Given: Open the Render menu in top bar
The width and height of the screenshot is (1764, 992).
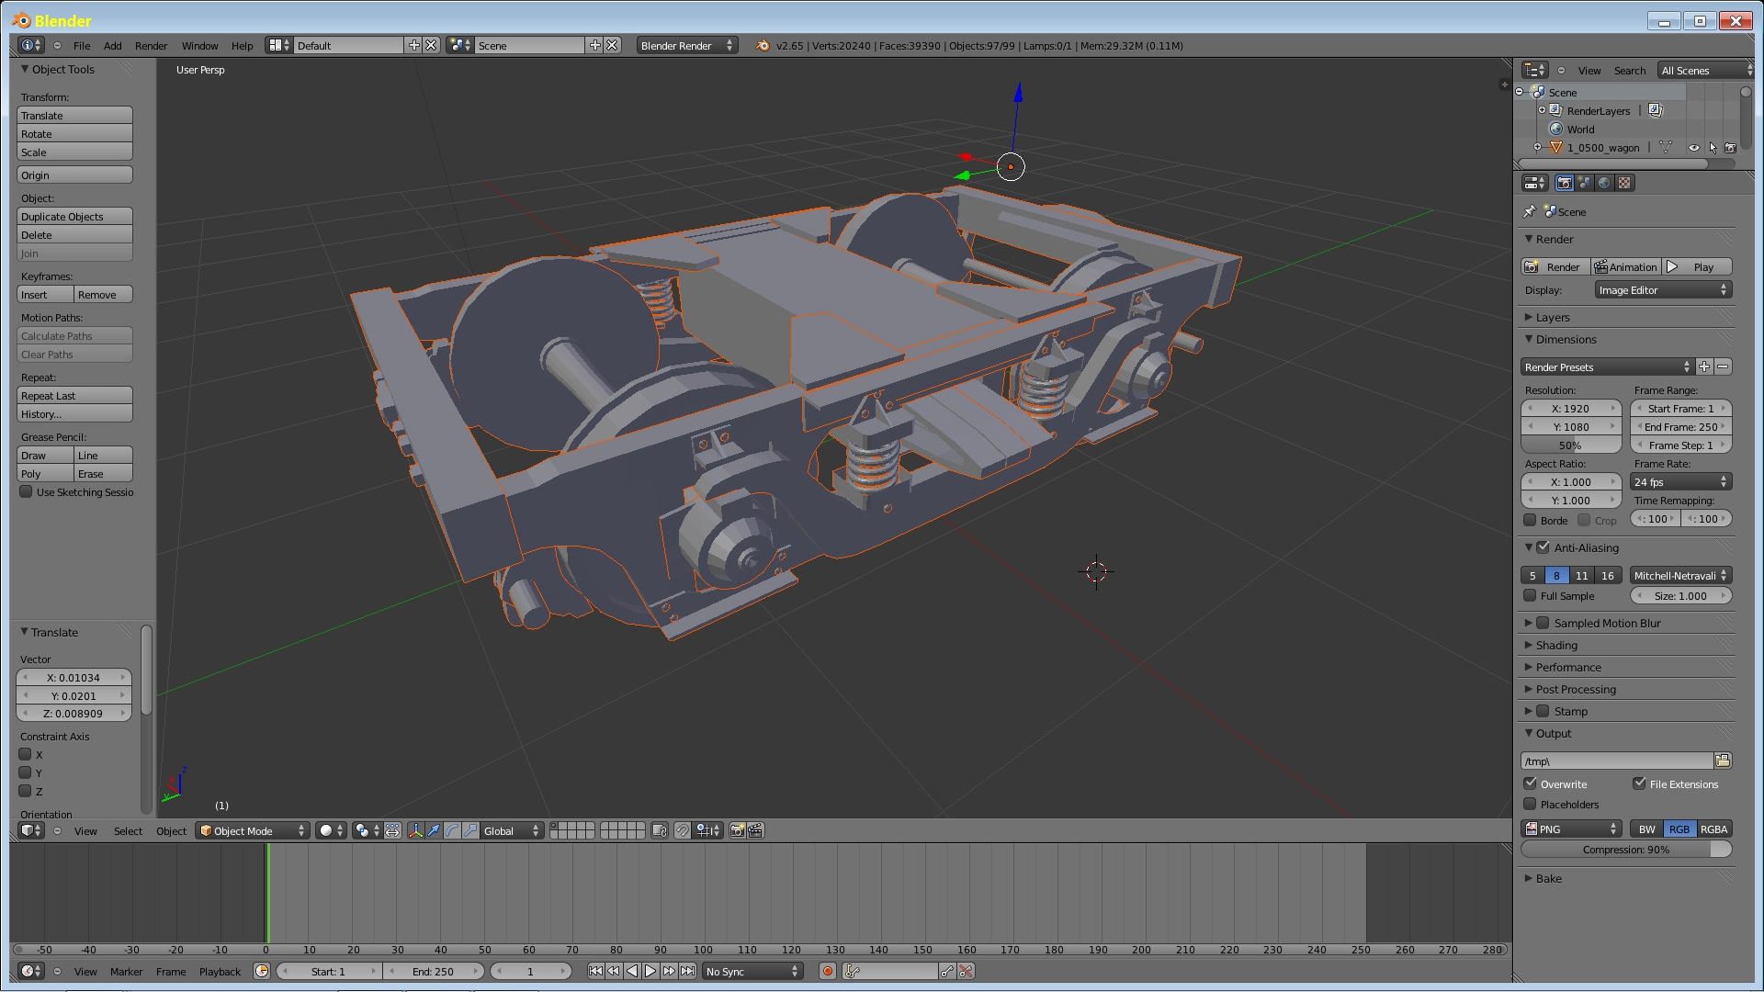Looking at the screenshot, I should point(151,45).
